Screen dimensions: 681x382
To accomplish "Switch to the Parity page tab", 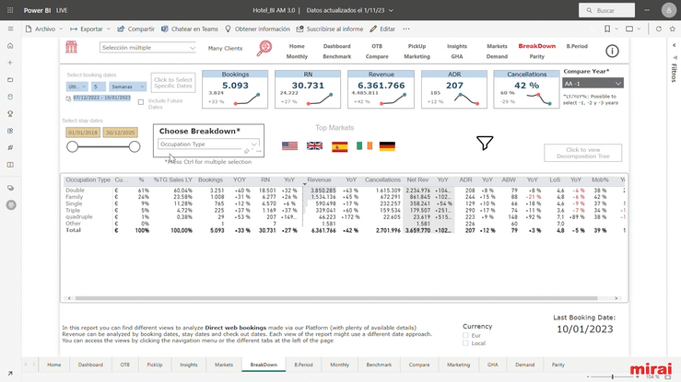I will 558,365.
